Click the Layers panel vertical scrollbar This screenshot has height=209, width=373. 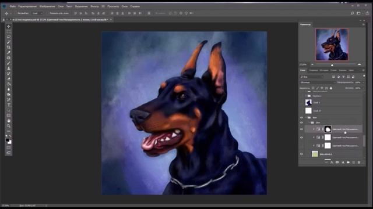pos(364,140)
